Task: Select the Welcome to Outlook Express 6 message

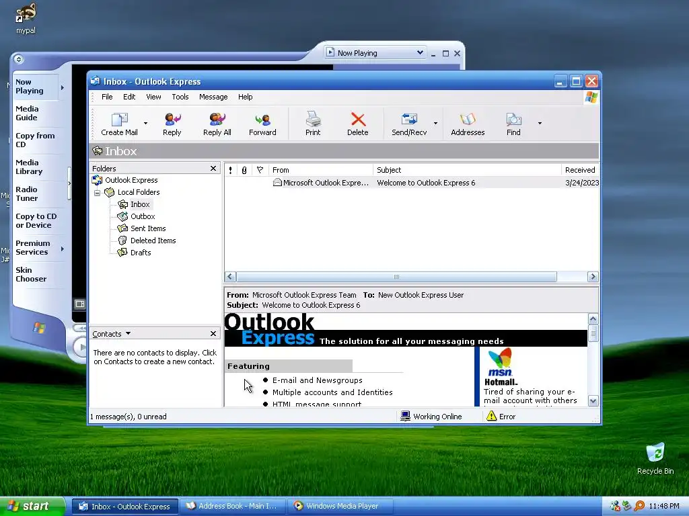Action: click(x=412, y=183)
